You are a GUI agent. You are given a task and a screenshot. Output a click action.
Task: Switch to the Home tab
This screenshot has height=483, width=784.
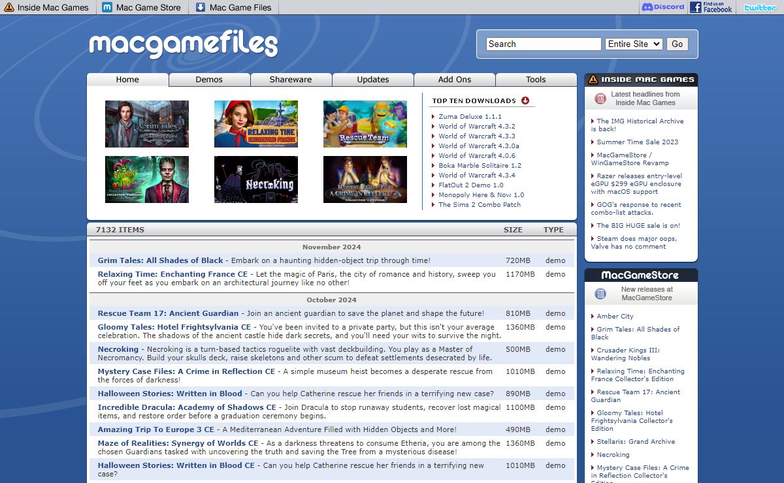[x=127, y=80]
